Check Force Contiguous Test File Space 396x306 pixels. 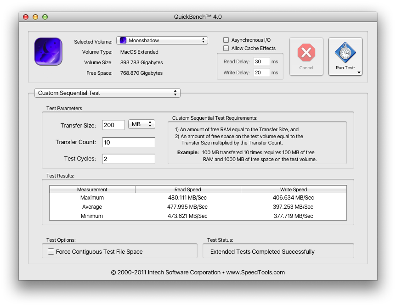[51, 251]
